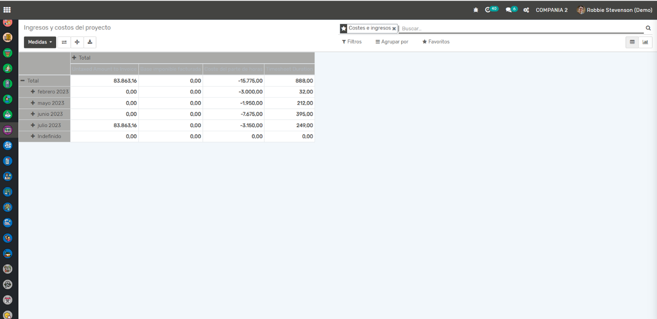Click into the Buscar search field
The height and width of the screenshot is (319, 657).
click(x=519, y=29)
